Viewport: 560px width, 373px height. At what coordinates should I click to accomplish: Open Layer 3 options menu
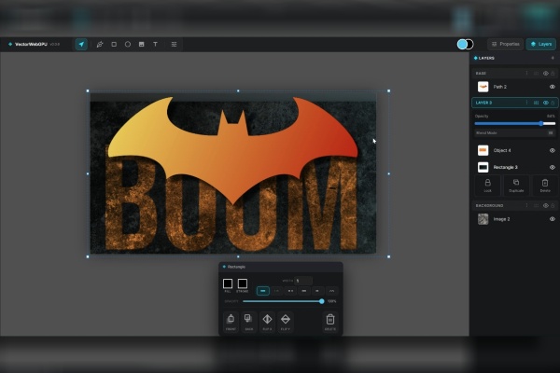point(526,103)
